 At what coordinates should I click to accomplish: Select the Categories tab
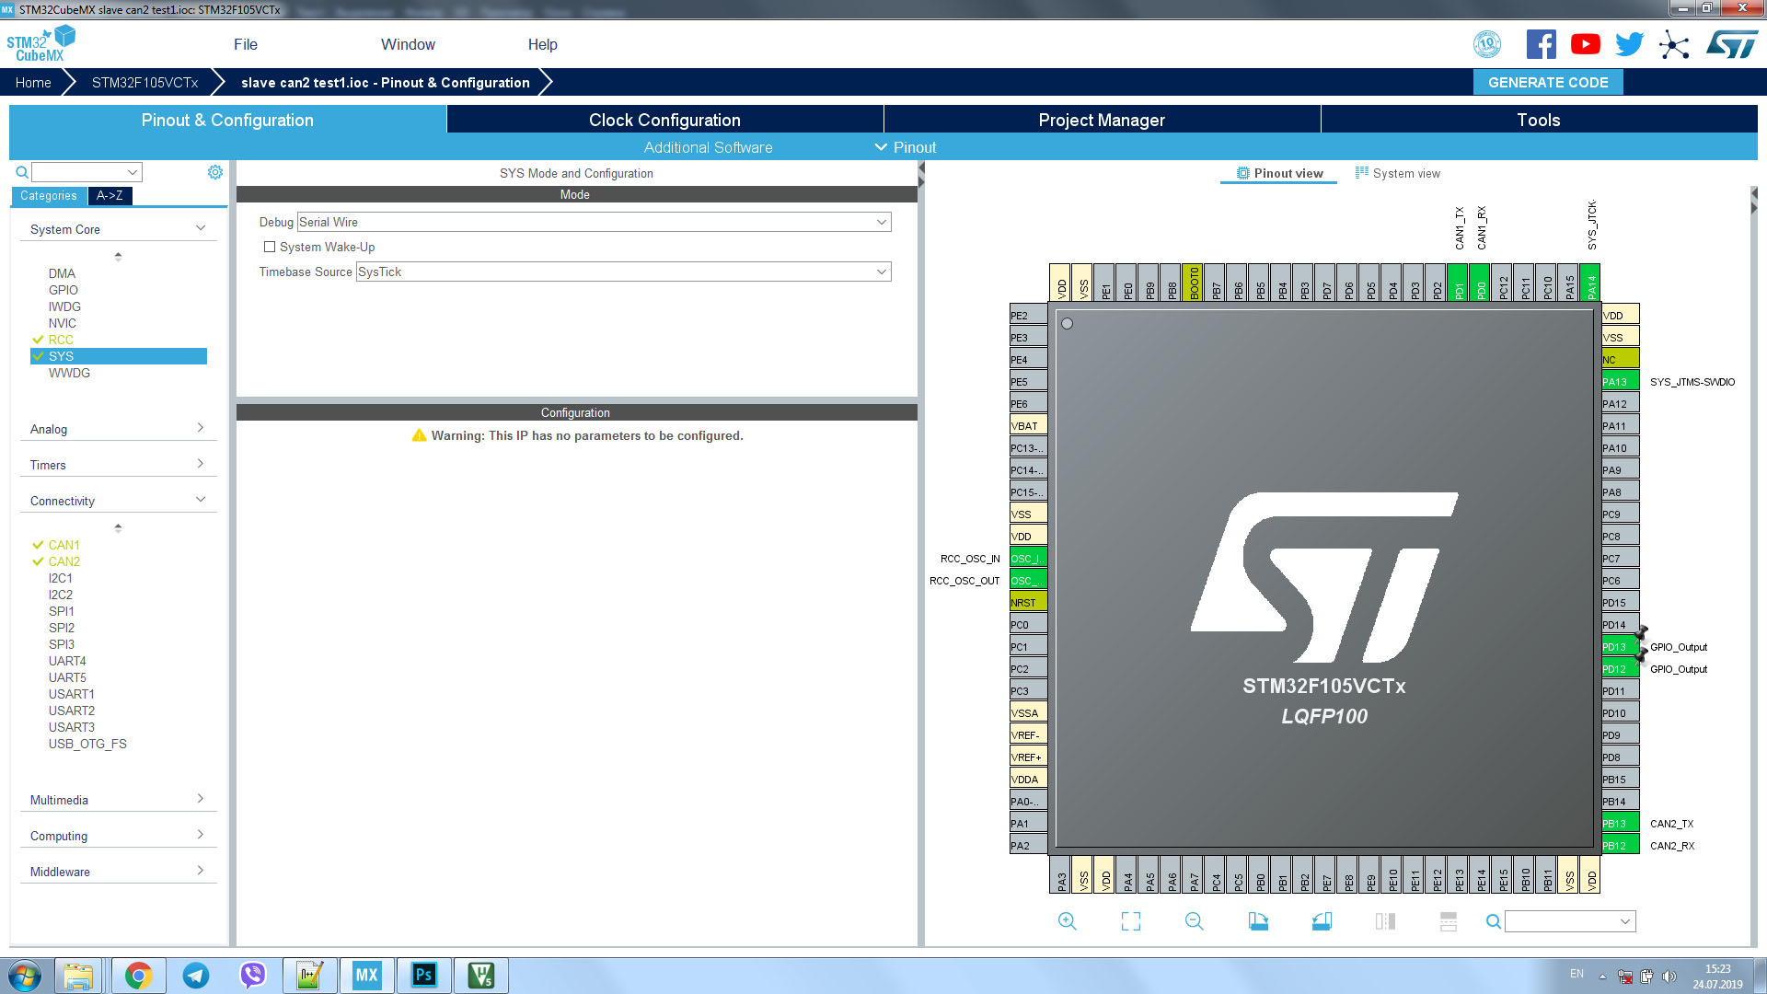click(x=49, y=195)
